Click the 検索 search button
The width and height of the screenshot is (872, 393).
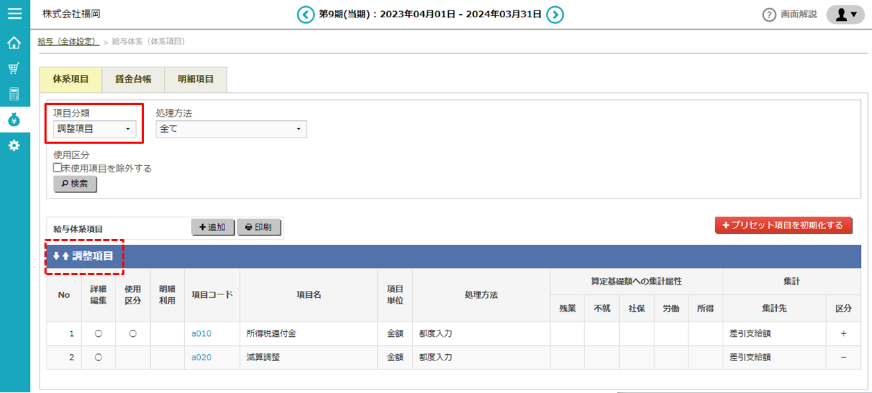coord(75,184)
